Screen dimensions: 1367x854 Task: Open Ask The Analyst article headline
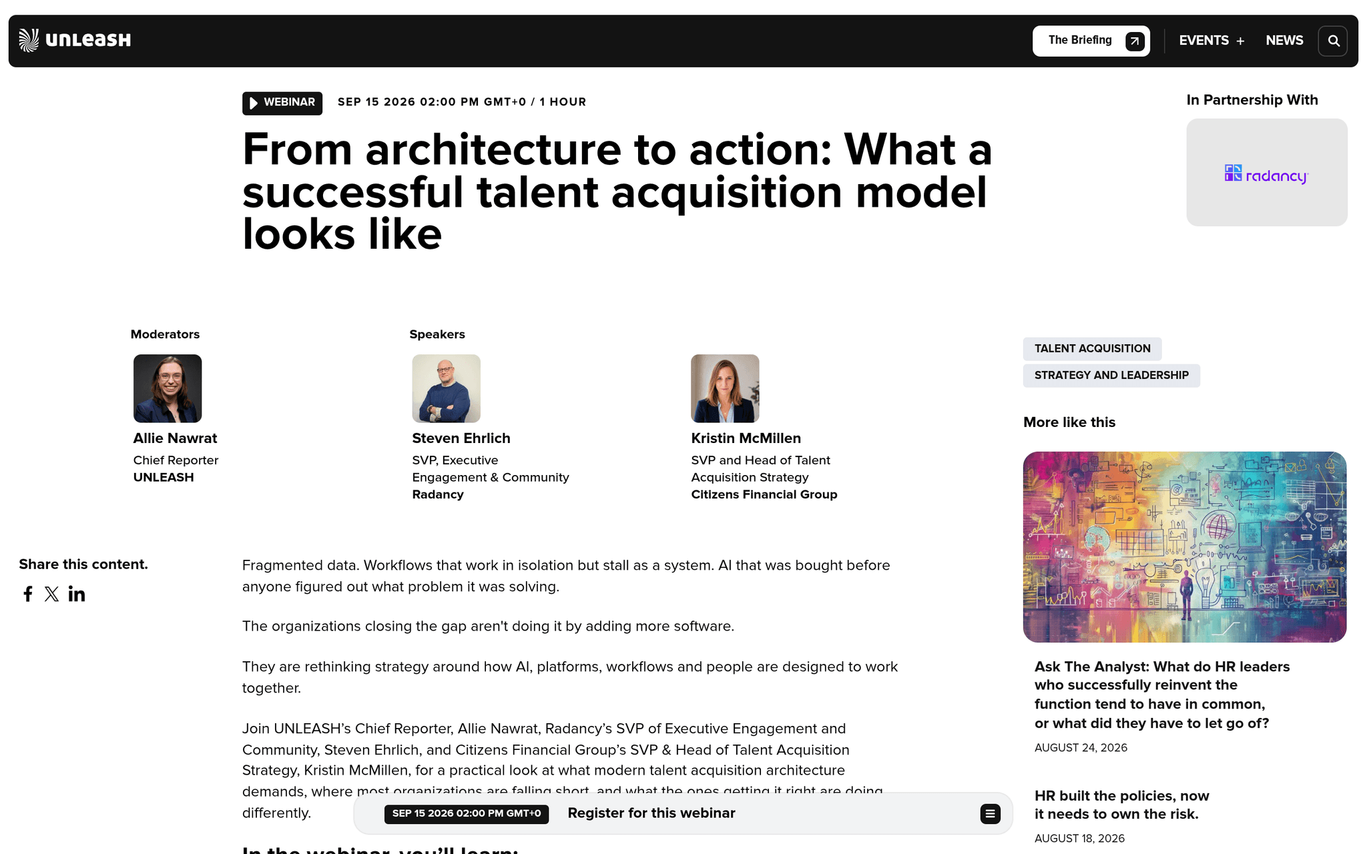pos(1162,695)
